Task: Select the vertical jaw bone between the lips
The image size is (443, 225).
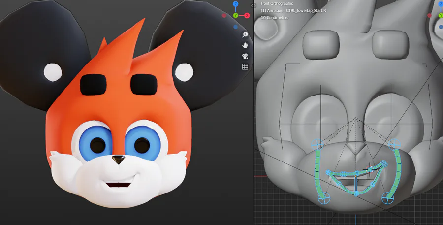Action: 356,184
